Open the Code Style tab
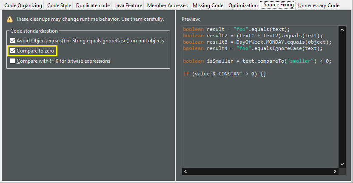 [59, 6]
